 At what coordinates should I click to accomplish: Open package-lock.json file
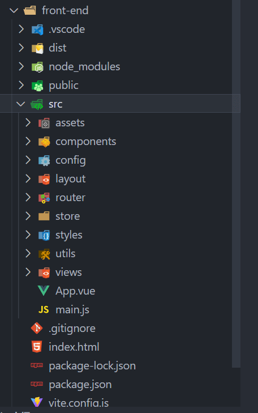click(92, 365)
